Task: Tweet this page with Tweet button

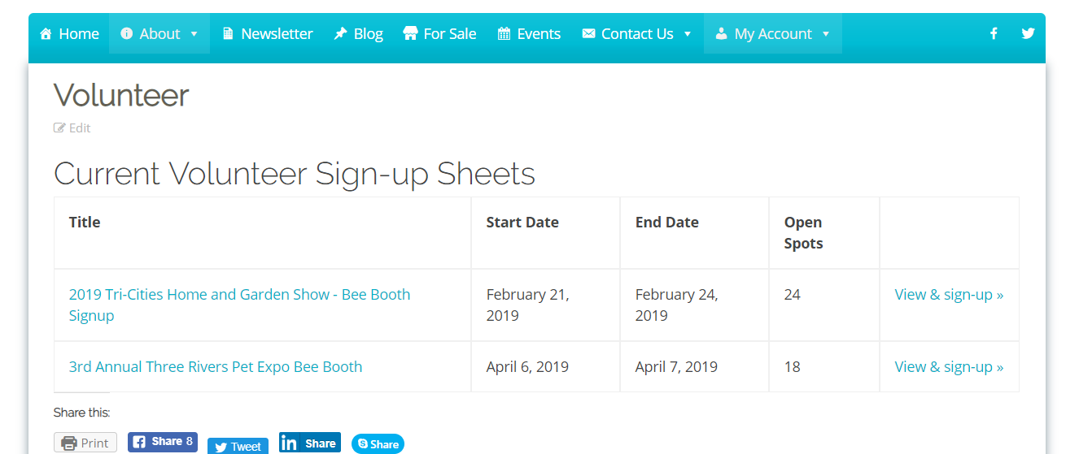Action: click(238, 446)
